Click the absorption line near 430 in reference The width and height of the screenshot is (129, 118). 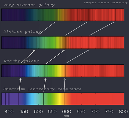pos(19,99)
